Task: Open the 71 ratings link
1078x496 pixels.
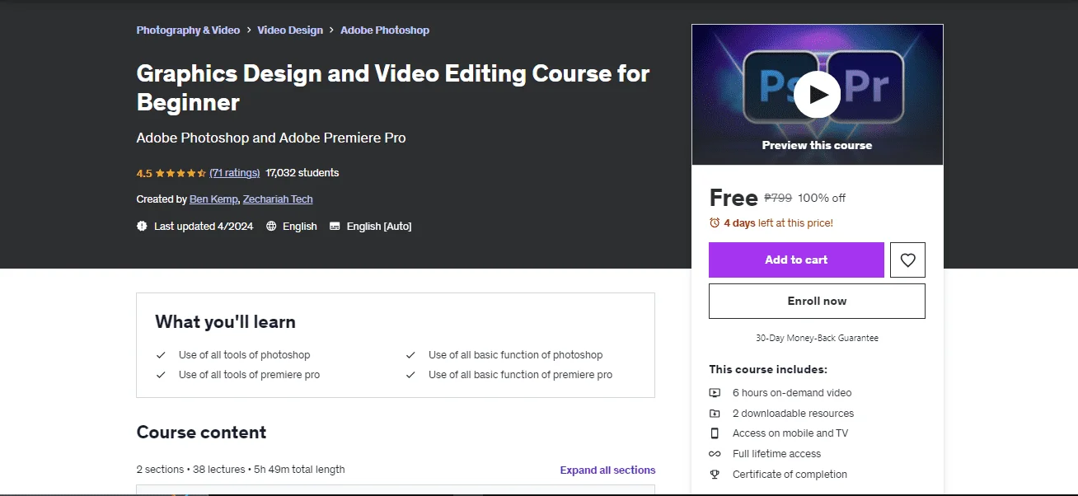Action: click(235, 173)
